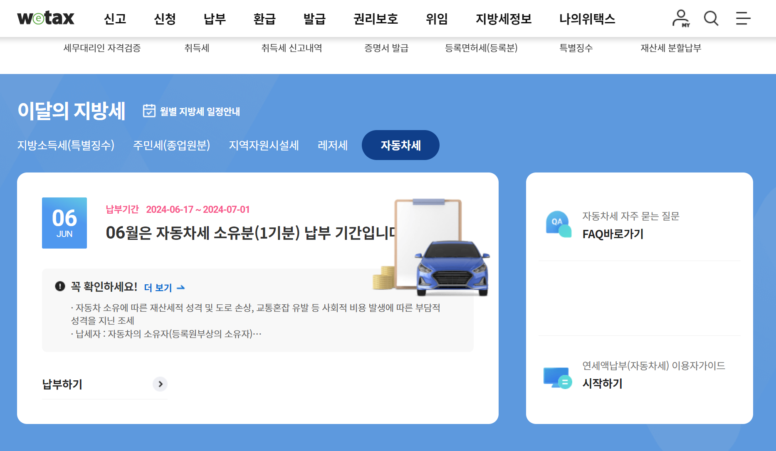Open the 발급 menu
Image resolution: width=776 pixels, height=451 pixels.
(x=314, y=19)
